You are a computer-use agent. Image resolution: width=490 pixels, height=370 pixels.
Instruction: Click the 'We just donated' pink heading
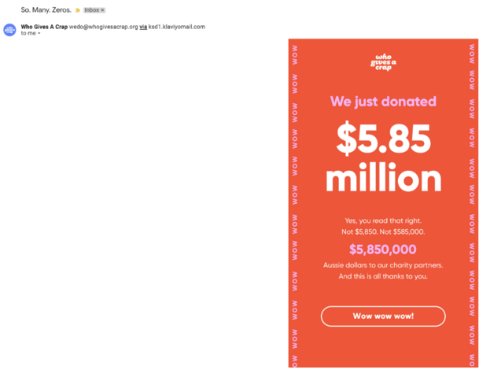coord(383,102)
